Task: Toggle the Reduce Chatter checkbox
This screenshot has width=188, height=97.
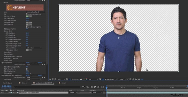Action: click(x=27, y=69)
